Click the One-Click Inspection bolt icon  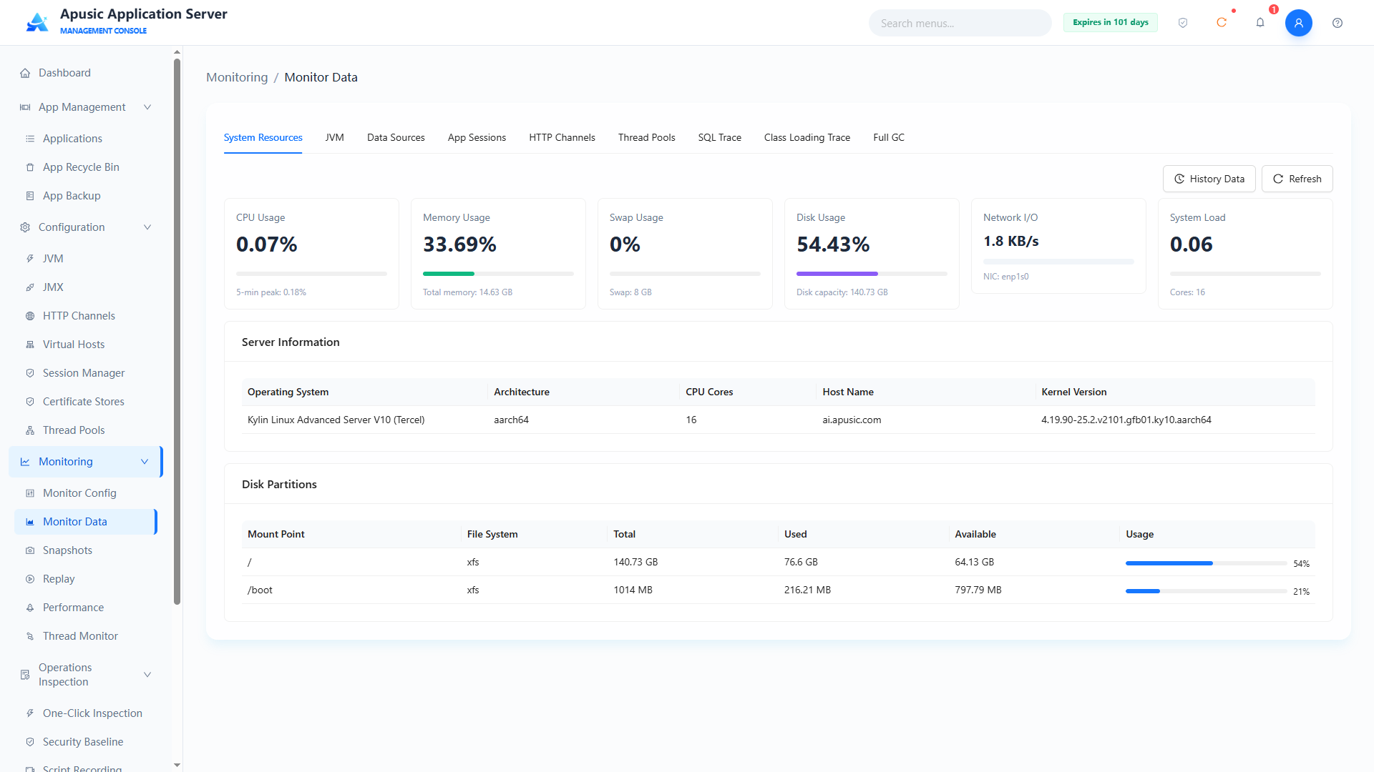click(x=30, y=713)
